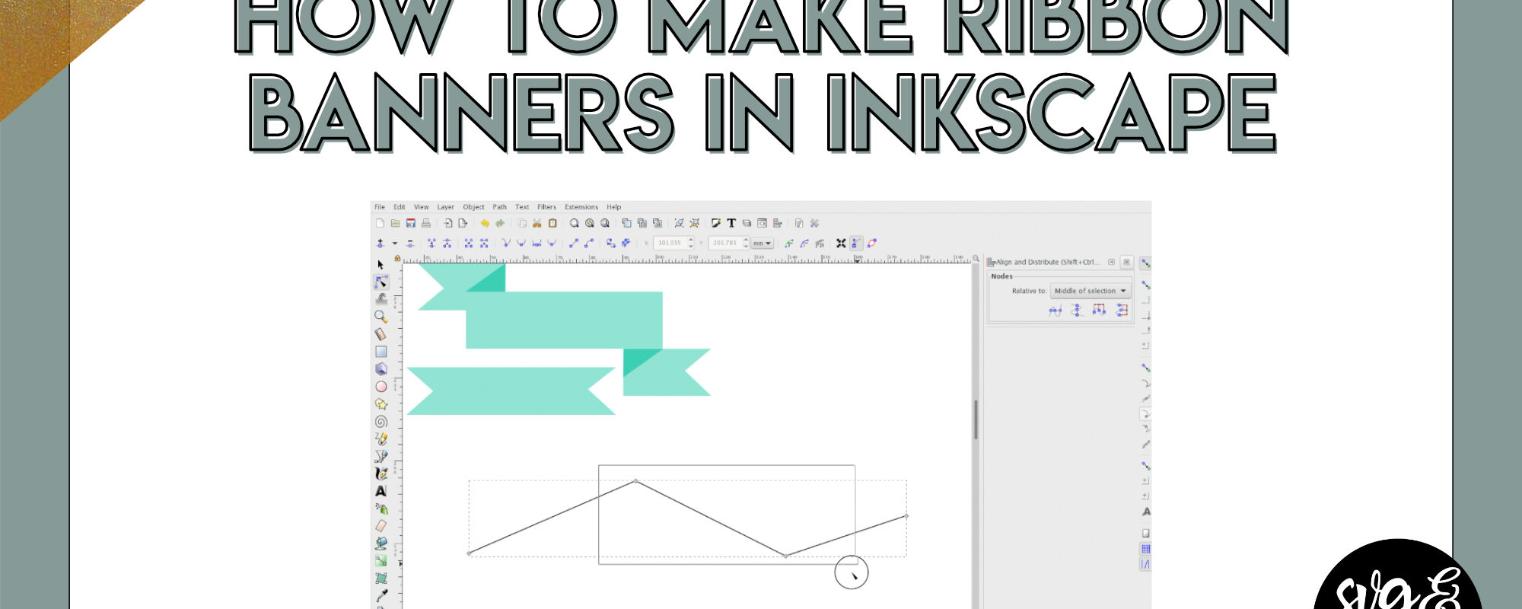Toggle show transformation handles for nodes
The height and width of the screenshot is (609, 1522).
(841, 243)
